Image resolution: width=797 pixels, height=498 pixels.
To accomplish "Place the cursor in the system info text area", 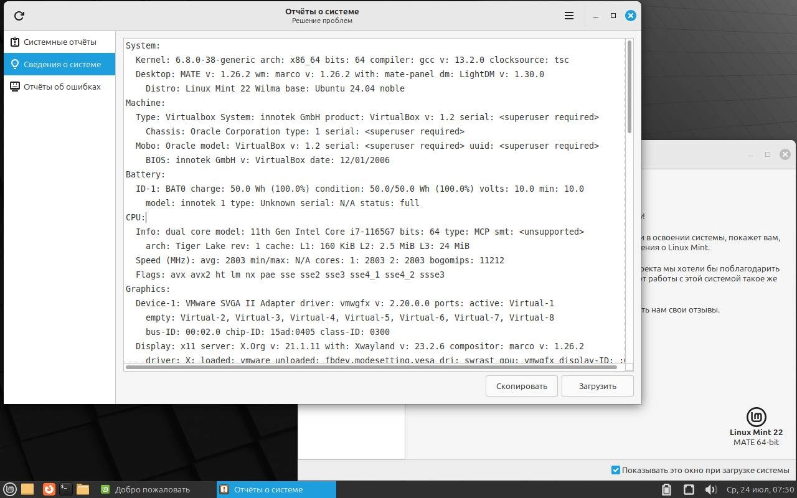I will [374, 200].
